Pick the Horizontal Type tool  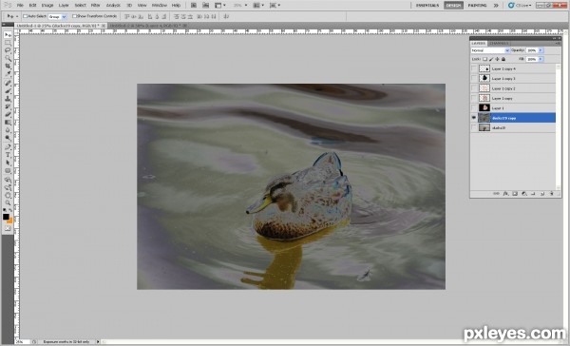pos(8,155)
